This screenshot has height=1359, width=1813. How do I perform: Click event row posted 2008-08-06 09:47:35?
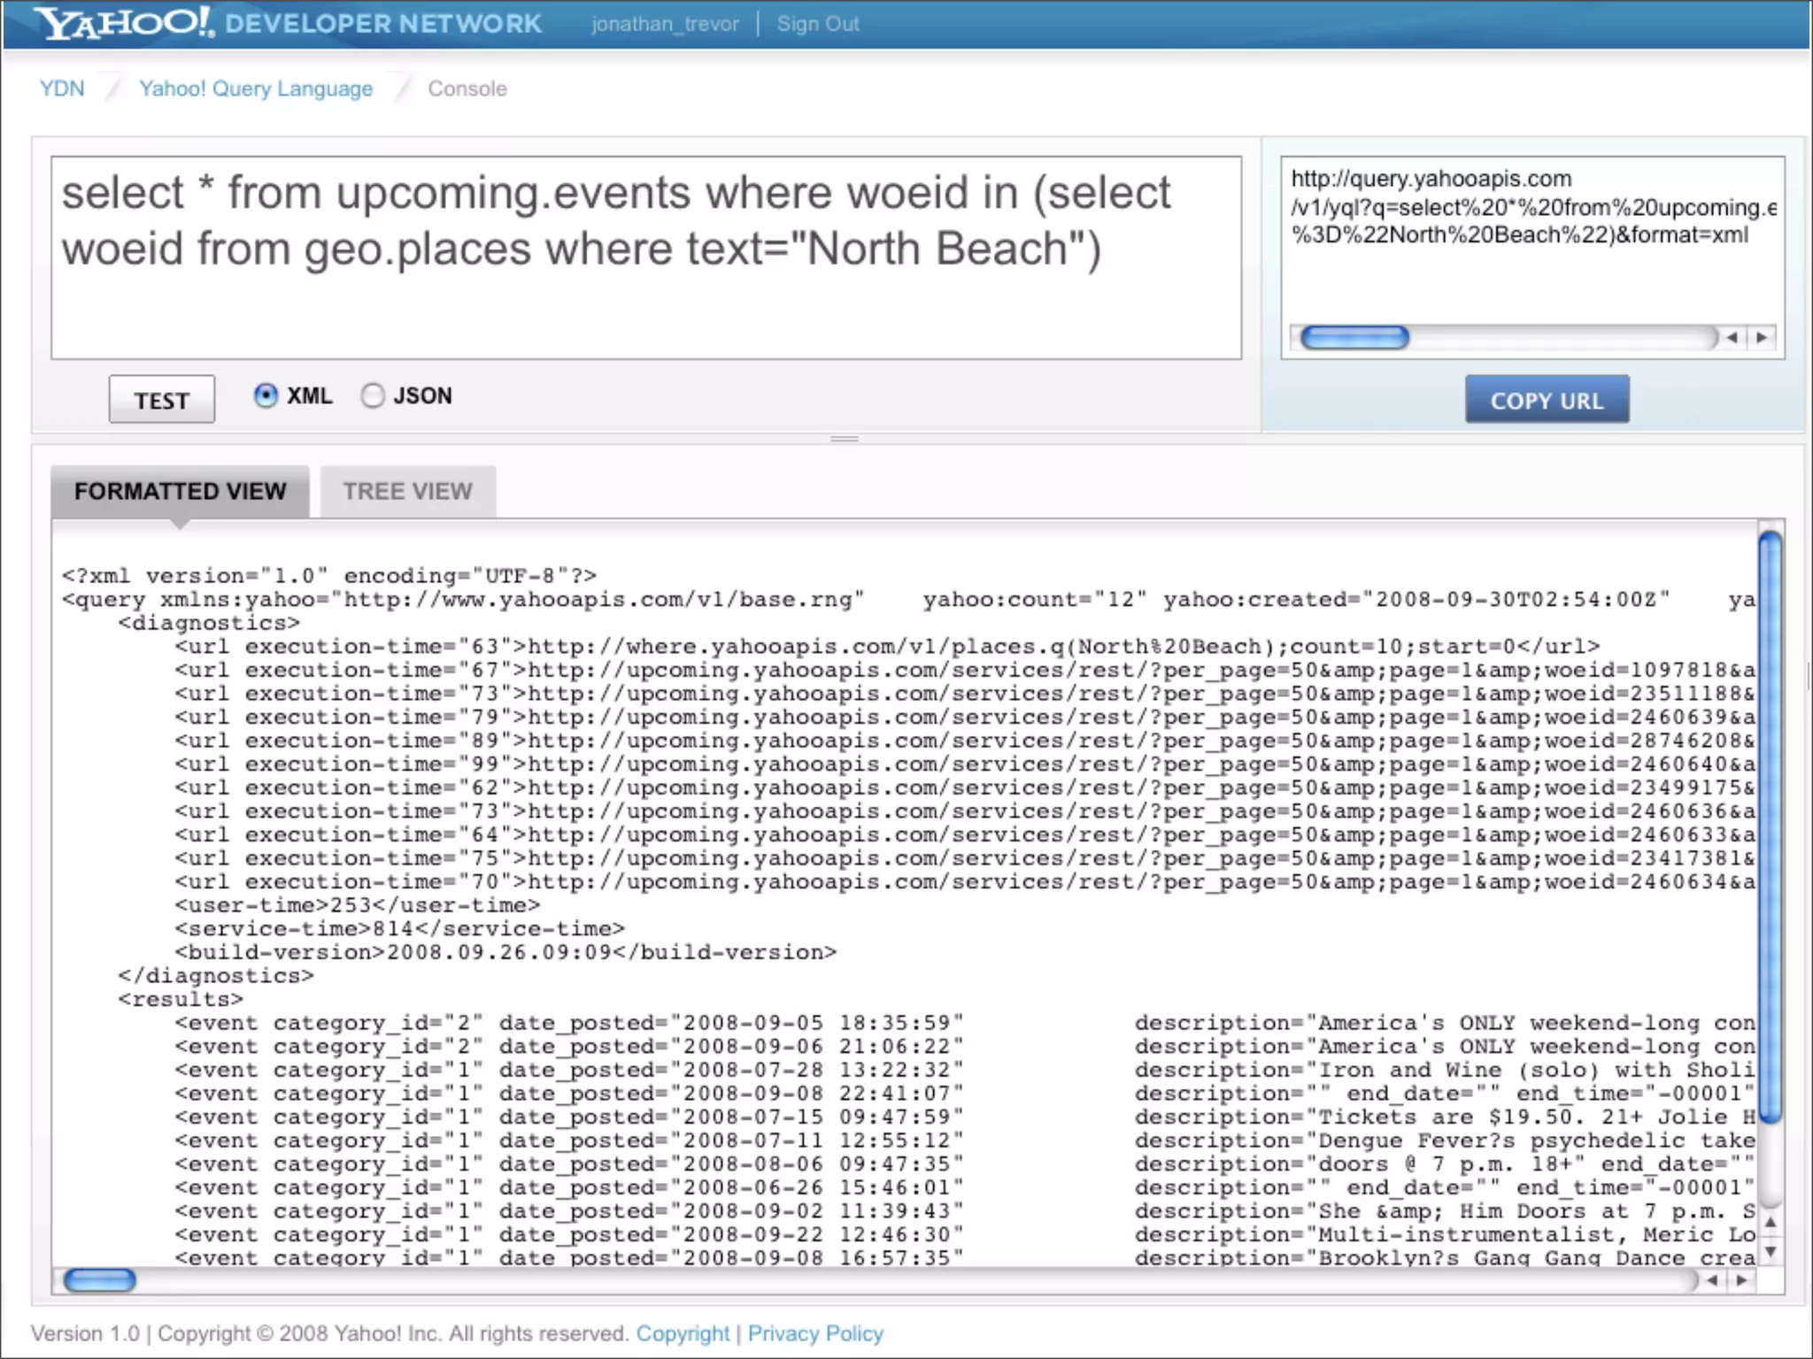pyautogui.click(x=965, y=1163)
